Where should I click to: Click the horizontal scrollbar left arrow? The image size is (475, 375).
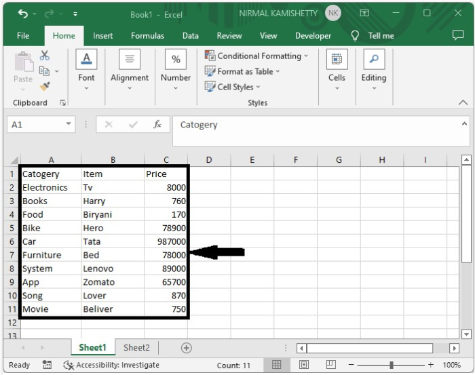[301, 348]
